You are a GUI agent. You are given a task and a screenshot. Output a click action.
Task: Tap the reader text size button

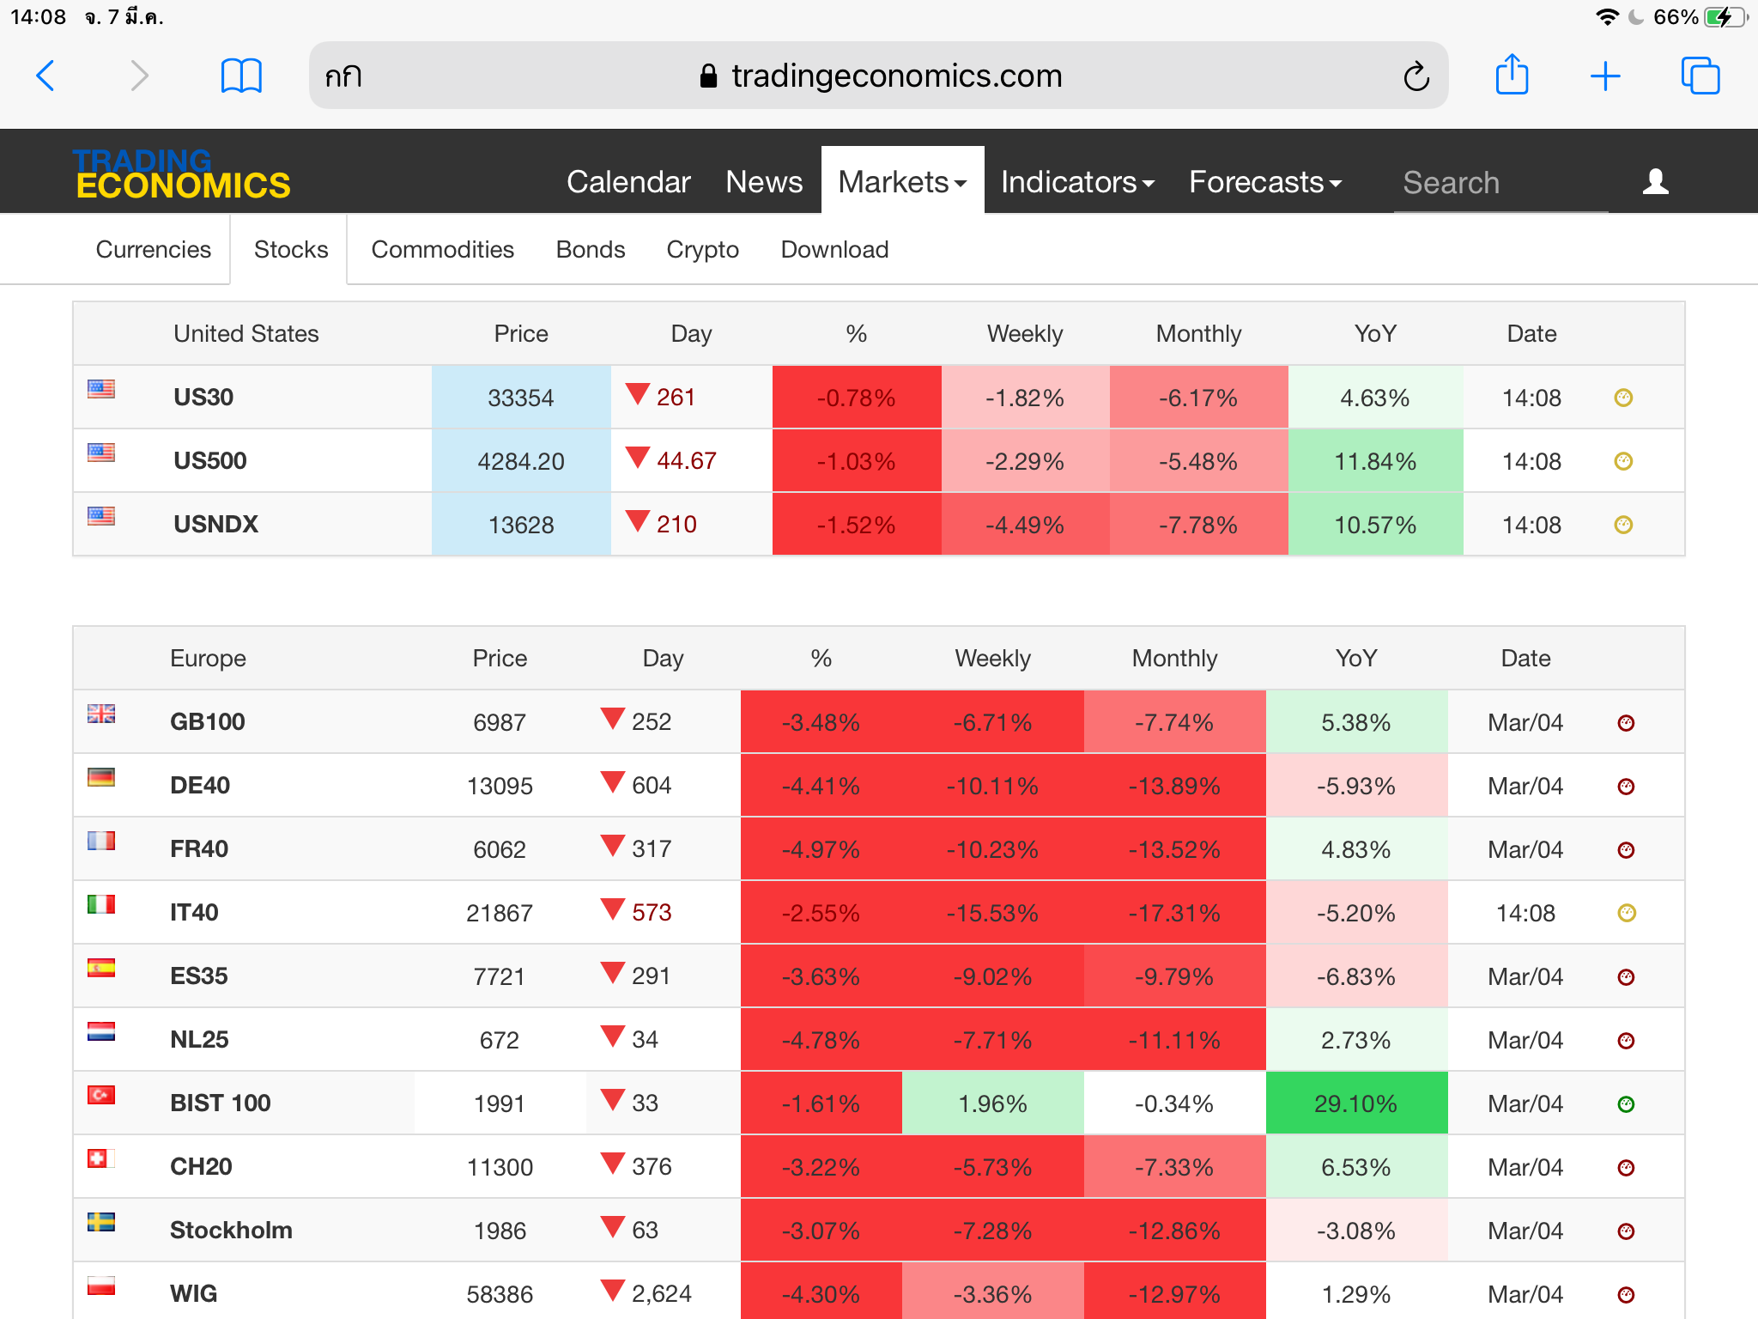coord(343,76)
